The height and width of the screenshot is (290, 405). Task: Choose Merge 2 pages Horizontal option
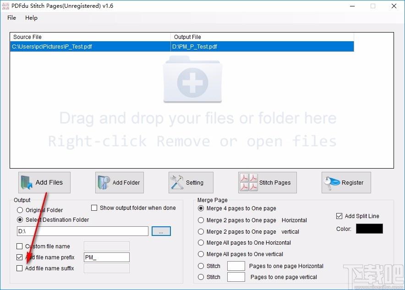[x=201, y=220]
